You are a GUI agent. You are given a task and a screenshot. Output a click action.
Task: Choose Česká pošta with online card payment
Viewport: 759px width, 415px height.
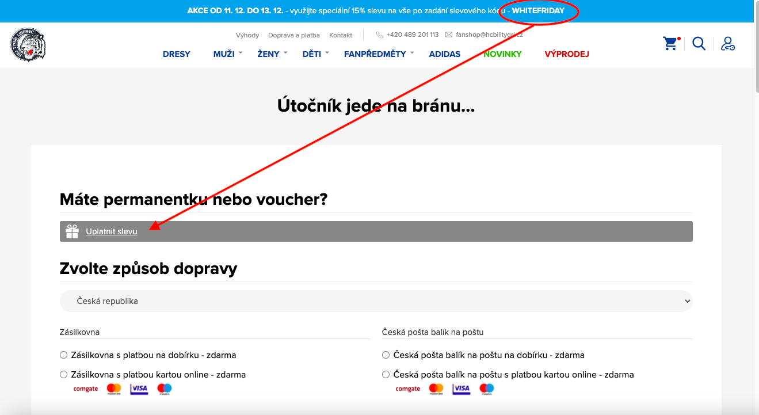(x=386, y=375)
